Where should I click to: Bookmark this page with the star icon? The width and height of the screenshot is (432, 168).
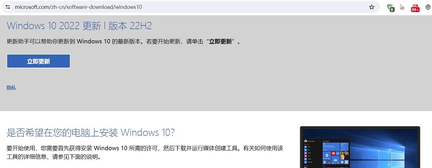(372, 7)
